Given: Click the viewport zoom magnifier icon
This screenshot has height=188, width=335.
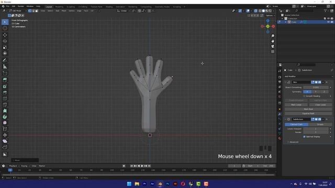Looking at the screenshot, I should coord(273,36).
